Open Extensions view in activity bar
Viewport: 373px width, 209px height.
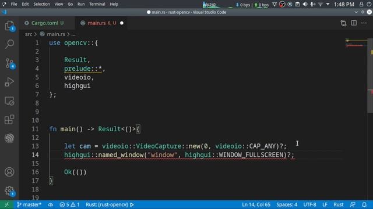[9, 120]
